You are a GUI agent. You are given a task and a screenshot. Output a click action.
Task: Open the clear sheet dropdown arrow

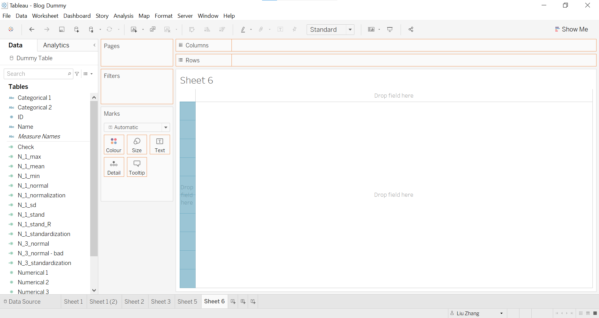(176, 30)
